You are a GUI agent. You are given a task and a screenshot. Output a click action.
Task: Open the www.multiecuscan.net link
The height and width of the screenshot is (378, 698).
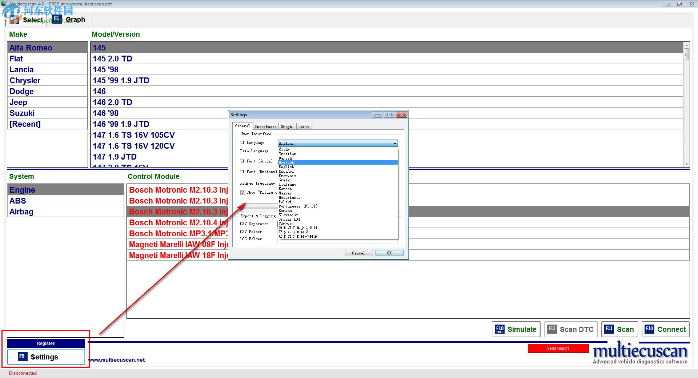pyautogui.click(x=116, y=360)
